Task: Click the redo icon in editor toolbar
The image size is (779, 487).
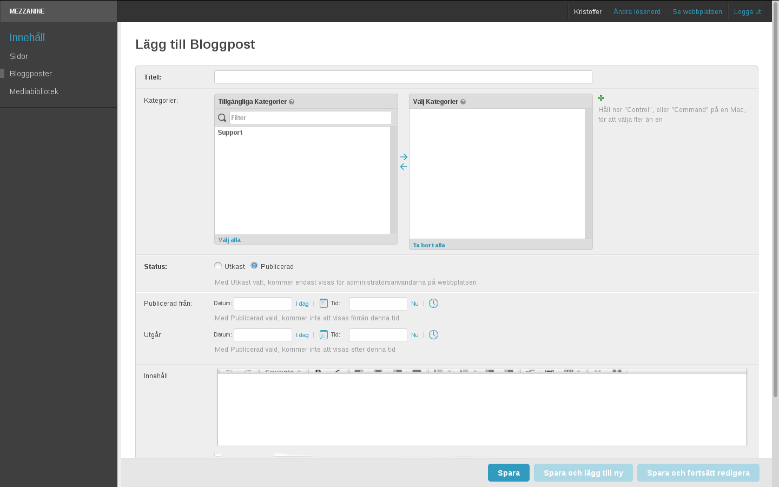Action: tap(248, 371)
